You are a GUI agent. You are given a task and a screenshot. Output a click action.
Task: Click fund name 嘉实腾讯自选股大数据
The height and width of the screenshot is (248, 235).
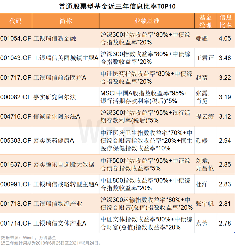(64, 165)
